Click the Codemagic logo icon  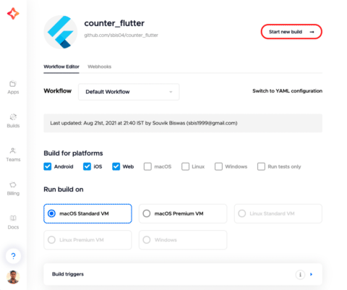pos(13,13)
